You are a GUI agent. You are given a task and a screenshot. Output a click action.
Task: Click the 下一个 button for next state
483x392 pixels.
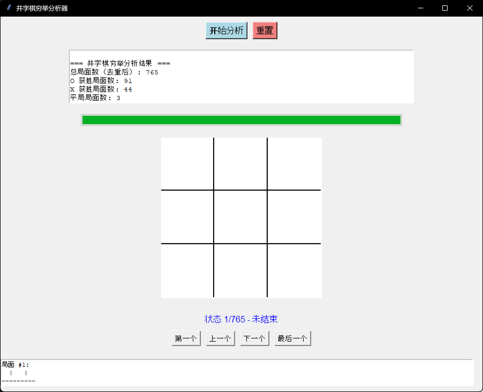(255, 338)
